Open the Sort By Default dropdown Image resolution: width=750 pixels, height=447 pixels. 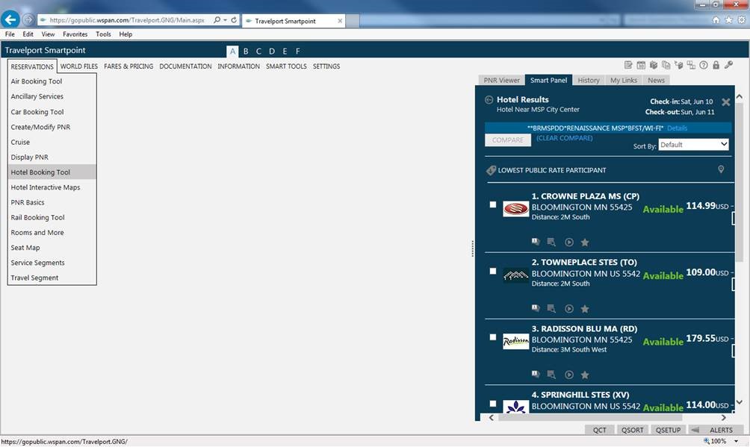pyautogui.click(x=693, y=144)
